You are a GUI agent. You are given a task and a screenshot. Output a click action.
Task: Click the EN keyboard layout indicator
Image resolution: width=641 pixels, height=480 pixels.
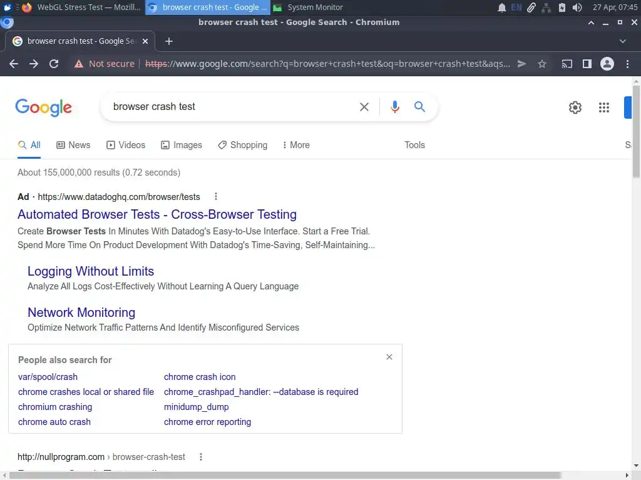click(x=516, y=7)
